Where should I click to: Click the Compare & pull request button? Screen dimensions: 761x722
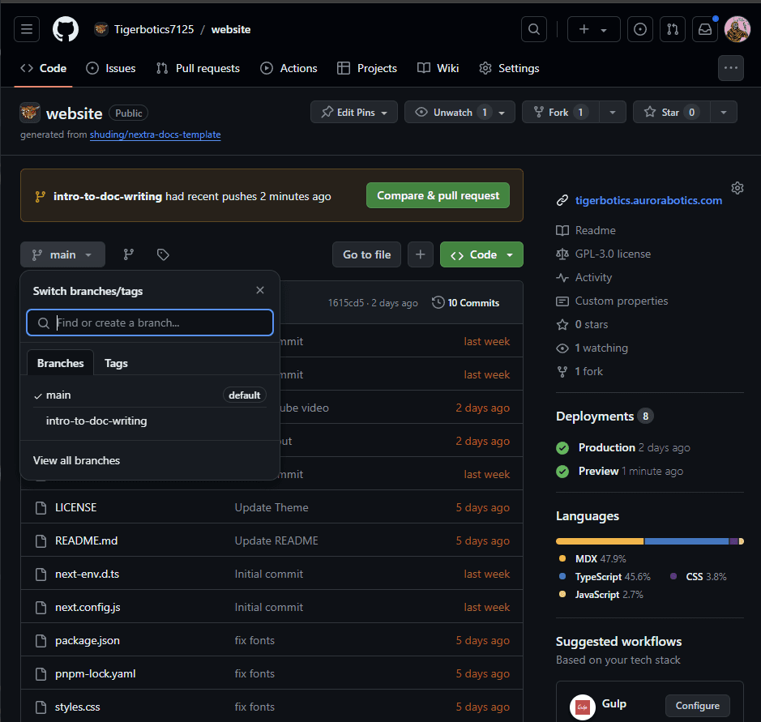pyautogui.click(x=438, y=195)
